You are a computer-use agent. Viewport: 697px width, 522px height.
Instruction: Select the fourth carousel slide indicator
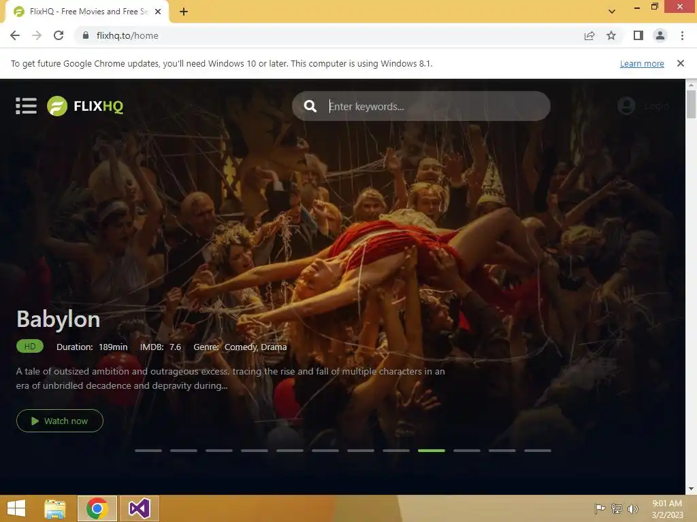pos(255,451)
